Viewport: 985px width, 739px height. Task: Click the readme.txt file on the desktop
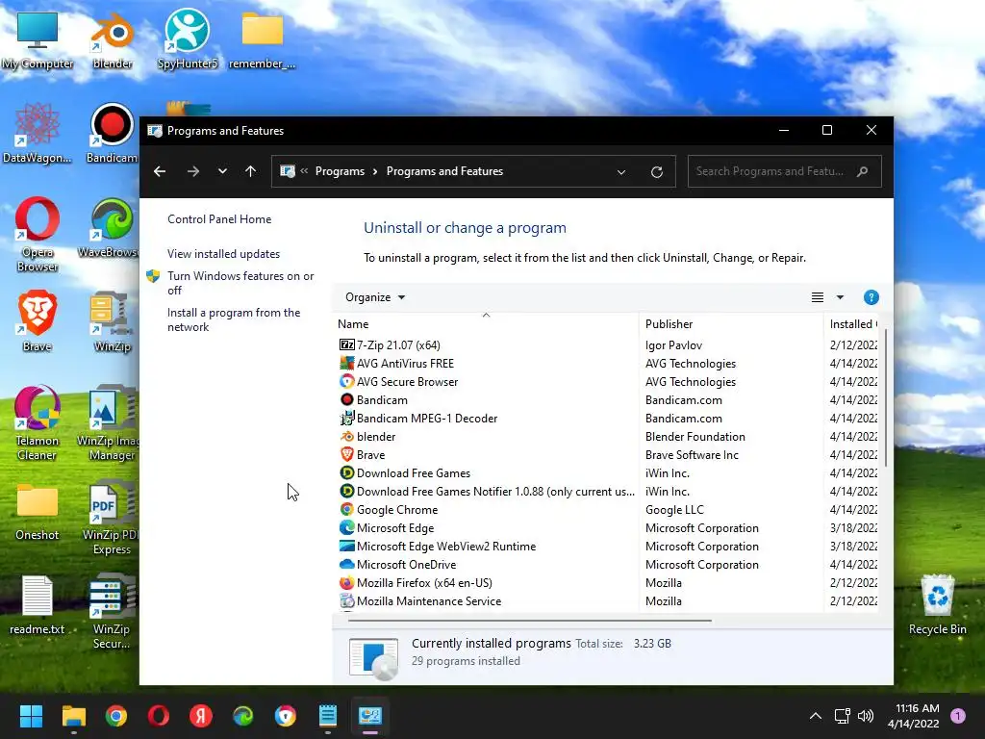click(38, 604)
